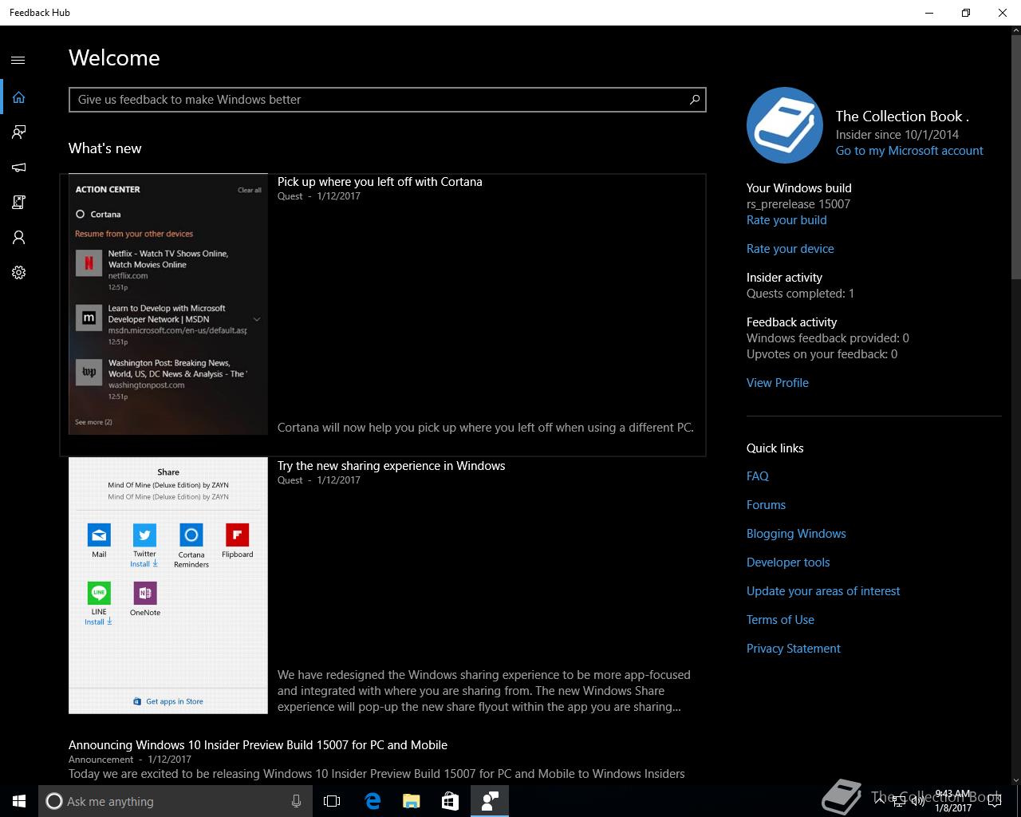Click 'Clear all' in the Action Center image
This screenshot has height=817, width=1021.
click(x=249, y=190)
